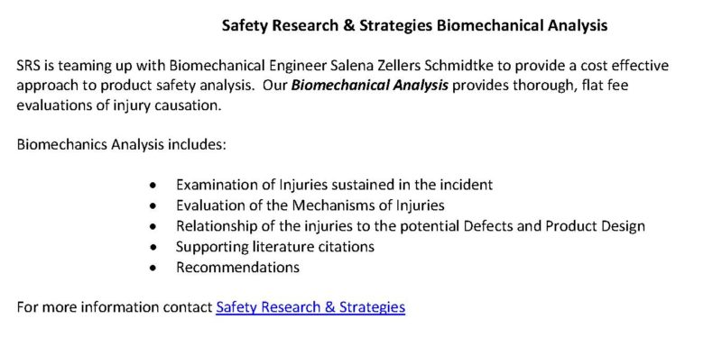Click the Biomechanics Analysis includes line
The width and height of the screenshot is (722, 337).
coord(122,145)
